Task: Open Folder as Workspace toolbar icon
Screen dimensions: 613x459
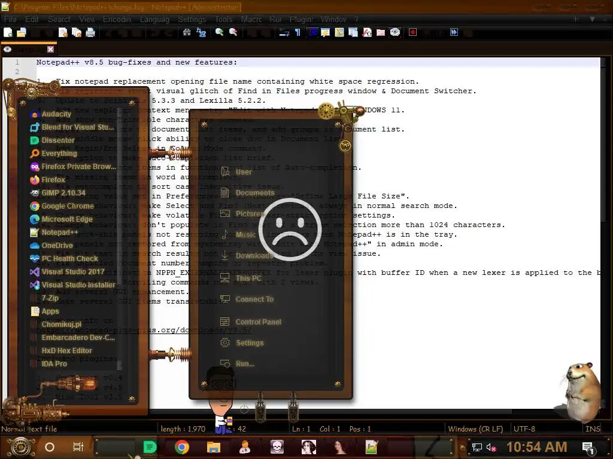Action: 381,32
